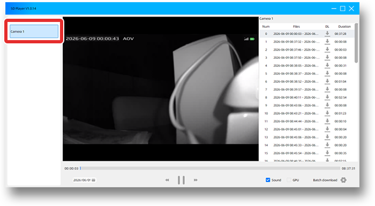Download recording number 0 starting 00:00:03
The image size is (375, 206).
coord(327,34)
